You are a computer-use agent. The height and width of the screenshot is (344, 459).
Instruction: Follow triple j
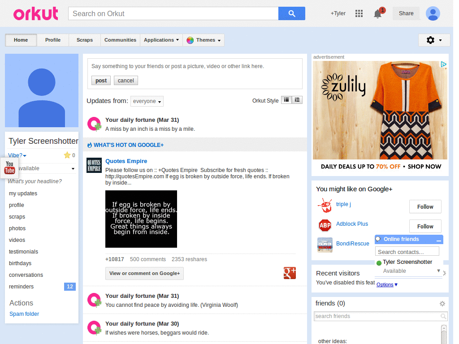tap(425, 207)
